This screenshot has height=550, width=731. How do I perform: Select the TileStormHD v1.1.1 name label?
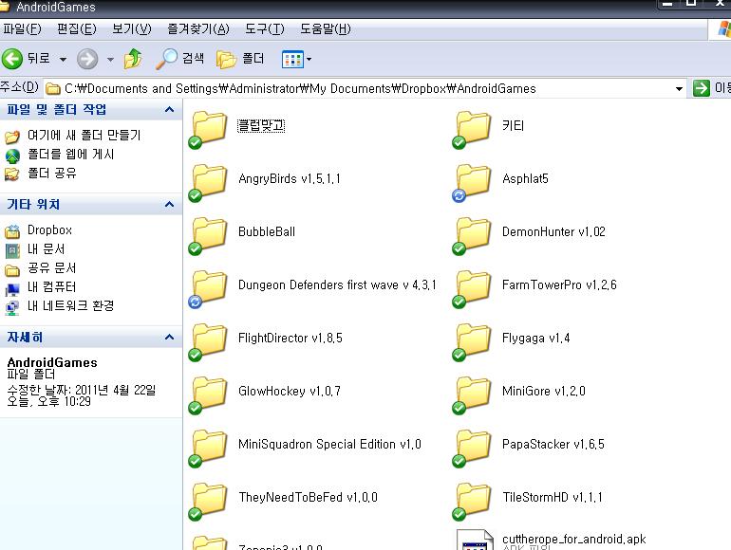click(552, 498)
